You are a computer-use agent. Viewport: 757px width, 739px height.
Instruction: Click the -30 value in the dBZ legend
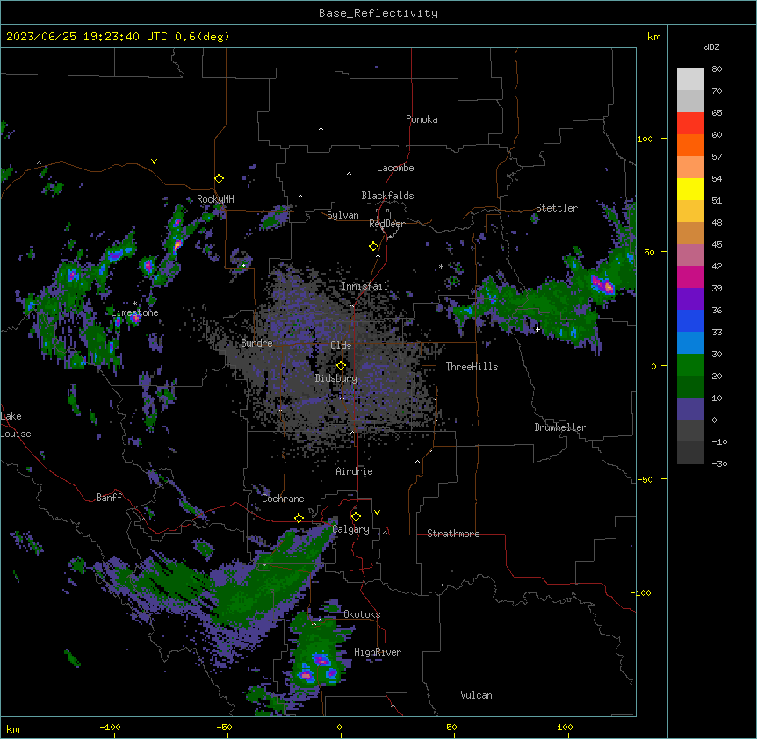point(719,464)
